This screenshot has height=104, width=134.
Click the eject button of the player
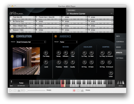19,91
